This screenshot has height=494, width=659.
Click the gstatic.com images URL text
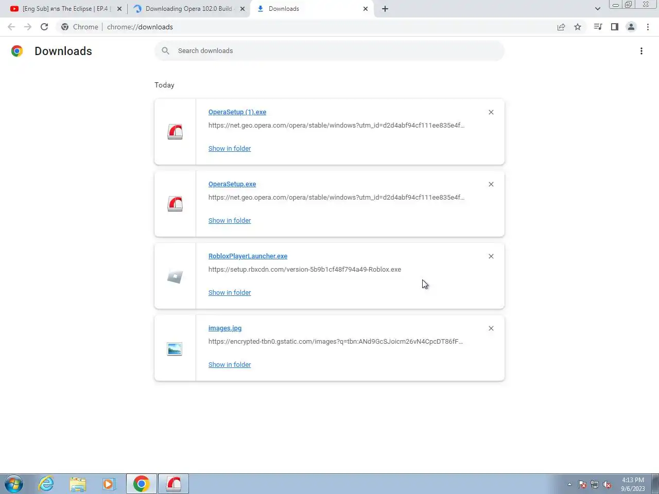[336, 342]
